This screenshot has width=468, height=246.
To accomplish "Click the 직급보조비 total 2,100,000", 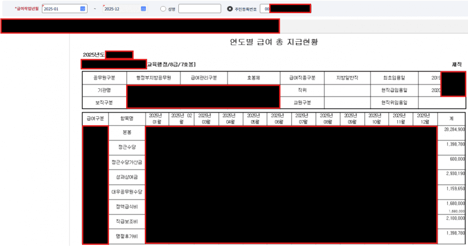I will tap(455, 219).
